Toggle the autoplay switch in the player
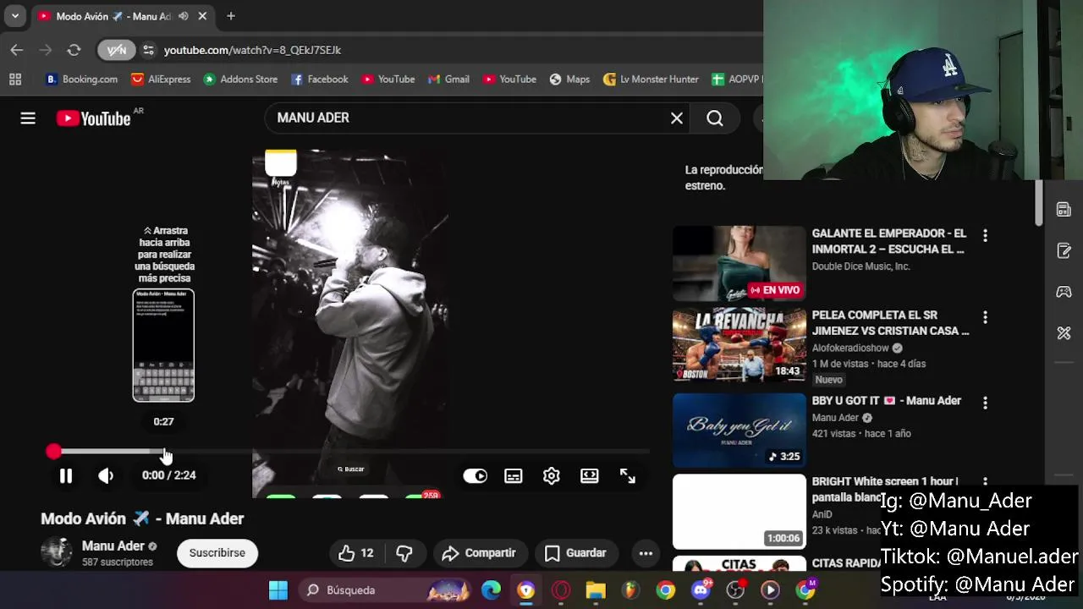The image size is (1083, 609). (476, 476)
